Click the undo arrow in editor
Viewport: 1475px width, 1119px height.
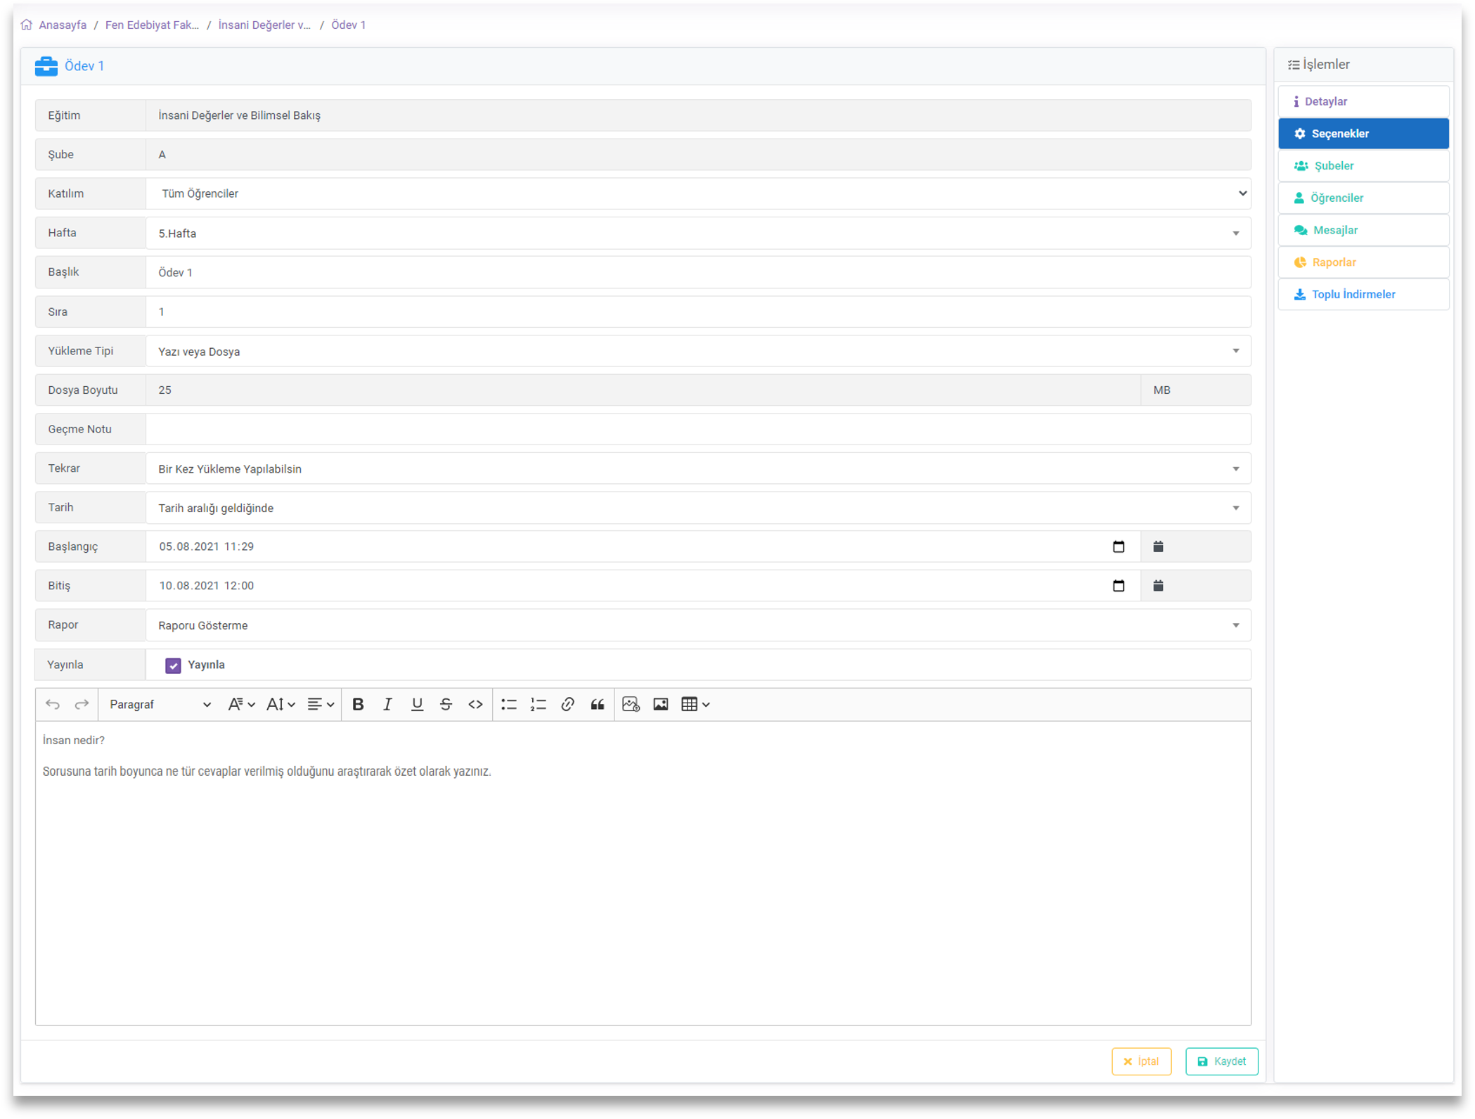coord(53,704)
